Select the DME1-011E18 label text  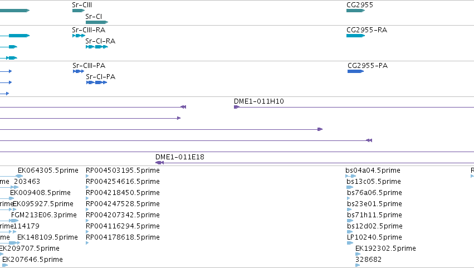tap(180, 157)
